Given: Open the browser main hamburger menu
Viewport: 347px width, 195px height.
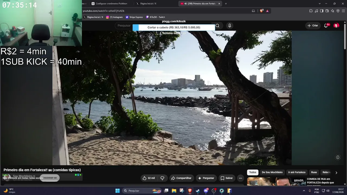Looking at the screenshot, I should (x=343, y=11).
